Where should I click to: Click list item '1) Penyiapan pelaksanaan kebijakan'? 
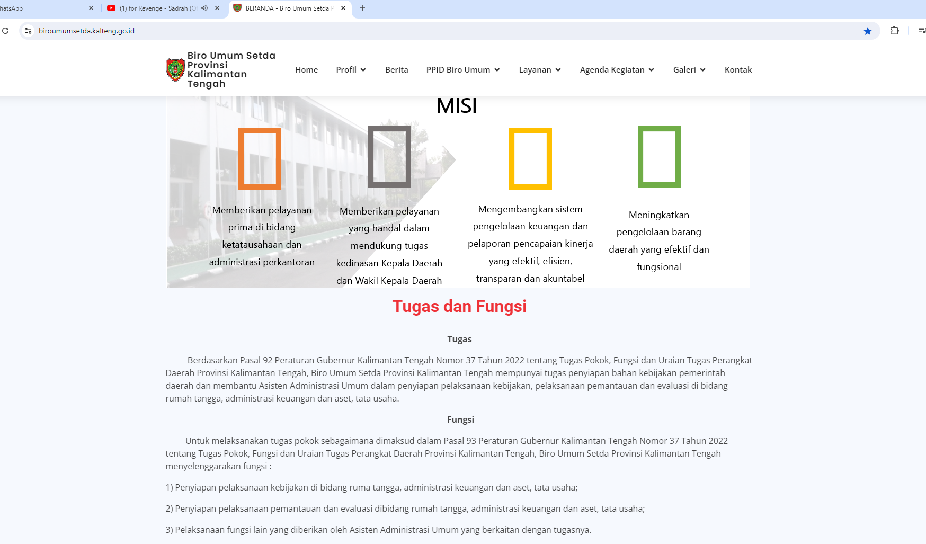point(371,487)
